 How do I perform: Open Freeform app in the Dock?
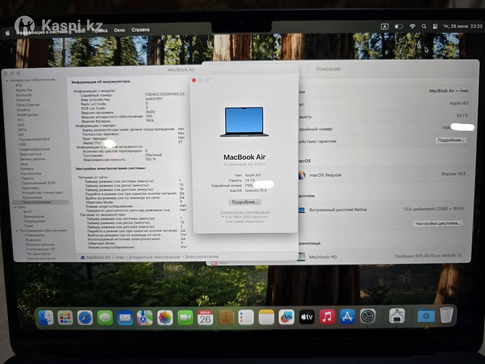pos(287,317)
